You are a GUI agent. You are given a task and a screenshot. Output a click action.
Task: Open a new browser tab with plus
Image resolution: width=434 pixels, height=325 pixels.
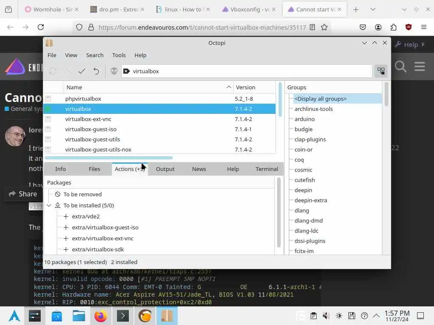tap(356, 9)
